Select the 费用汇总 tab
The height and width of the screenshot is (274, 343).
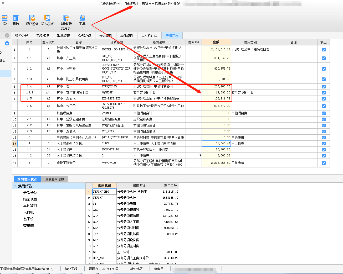[x=172, y=36]
